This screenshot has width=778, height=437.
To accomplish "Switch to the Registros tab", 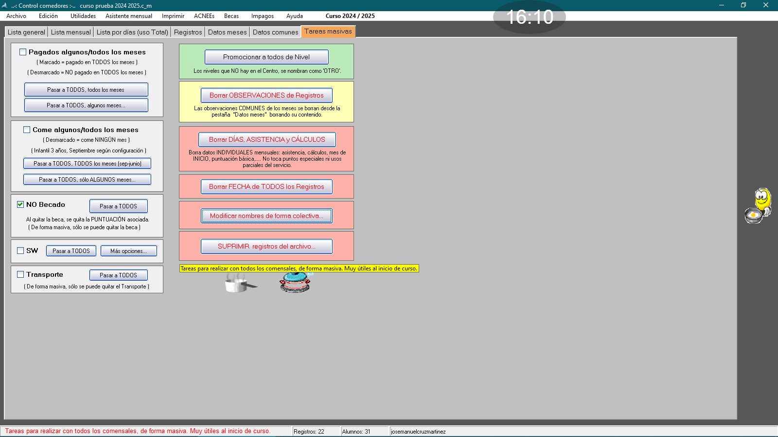I will [188, 32].
